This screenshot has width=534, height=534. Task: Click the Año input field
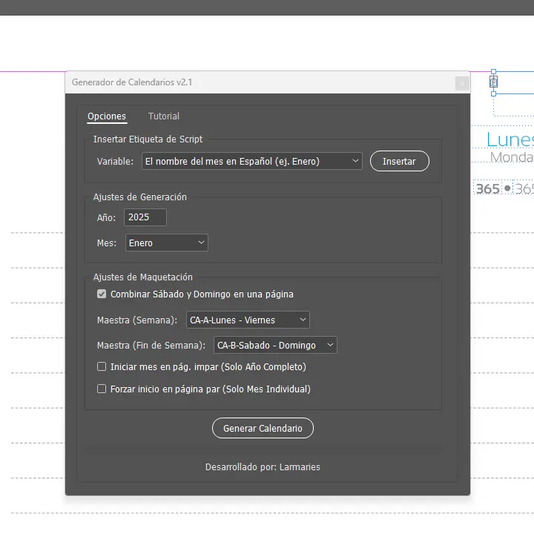coord(145,217)
